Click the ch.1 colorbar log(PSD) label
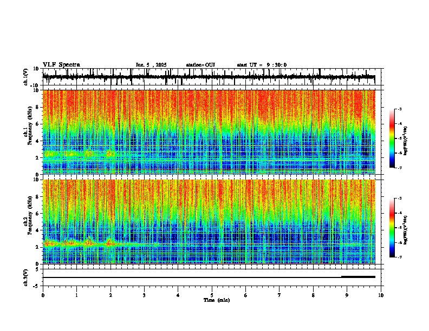This screenshot has height=331, width=429. click(405, 141)
